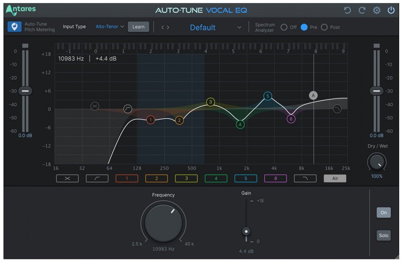
Task: Select band 3 node on EQ curve
Action: 211,102
